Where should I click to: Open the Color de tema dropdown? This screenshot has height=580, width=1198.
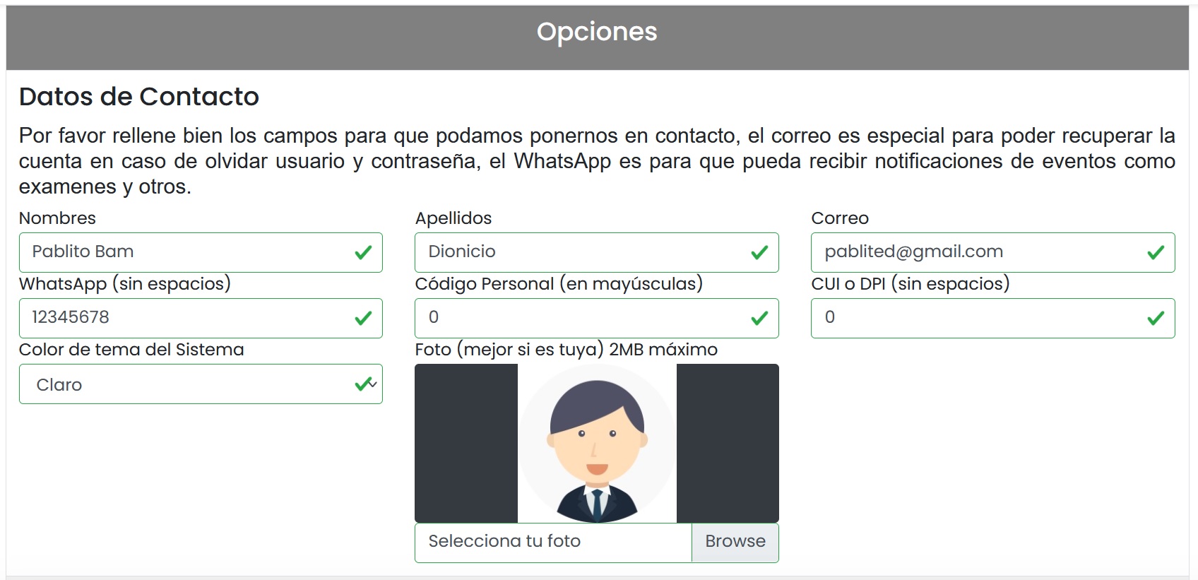point(201,384)
